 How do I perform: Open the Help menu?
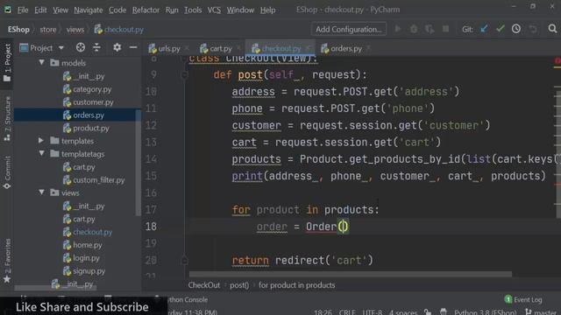pyautogui.click(x=267, y=10)
